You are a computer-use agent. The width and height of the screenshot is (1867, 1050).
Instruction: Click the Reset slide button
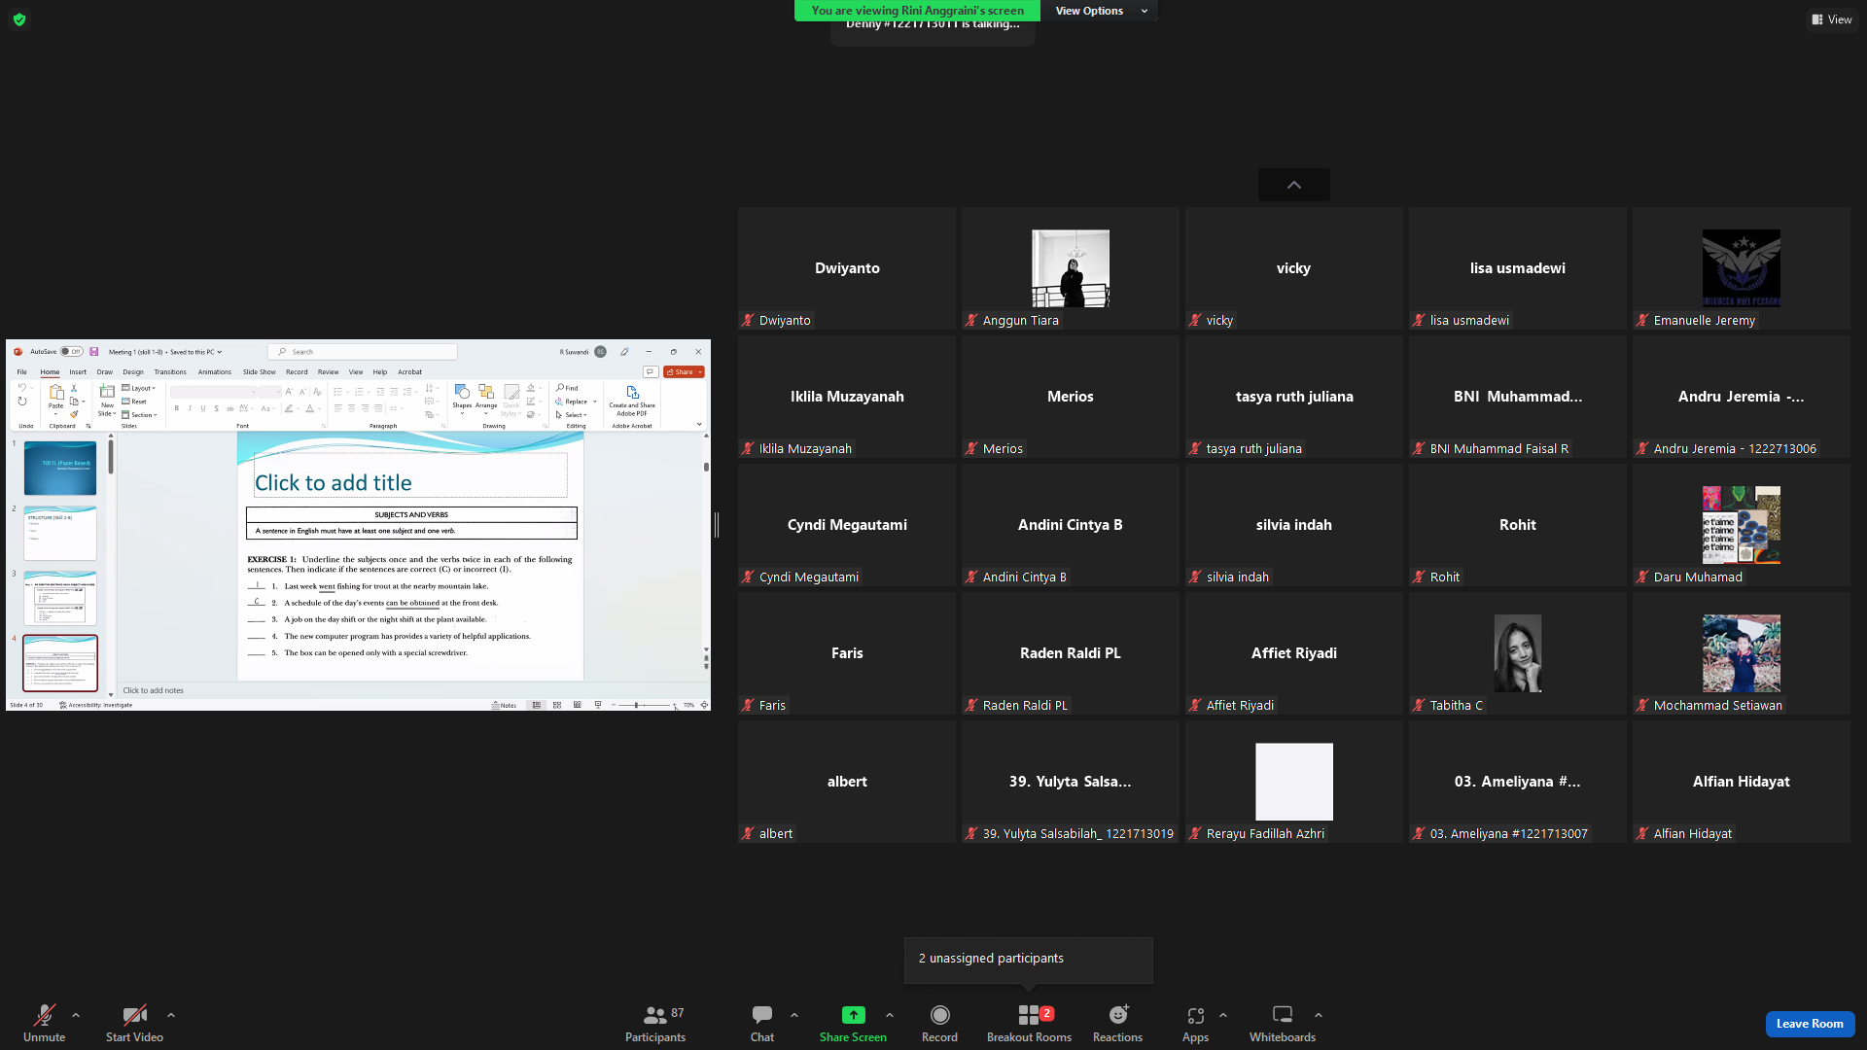135,402
